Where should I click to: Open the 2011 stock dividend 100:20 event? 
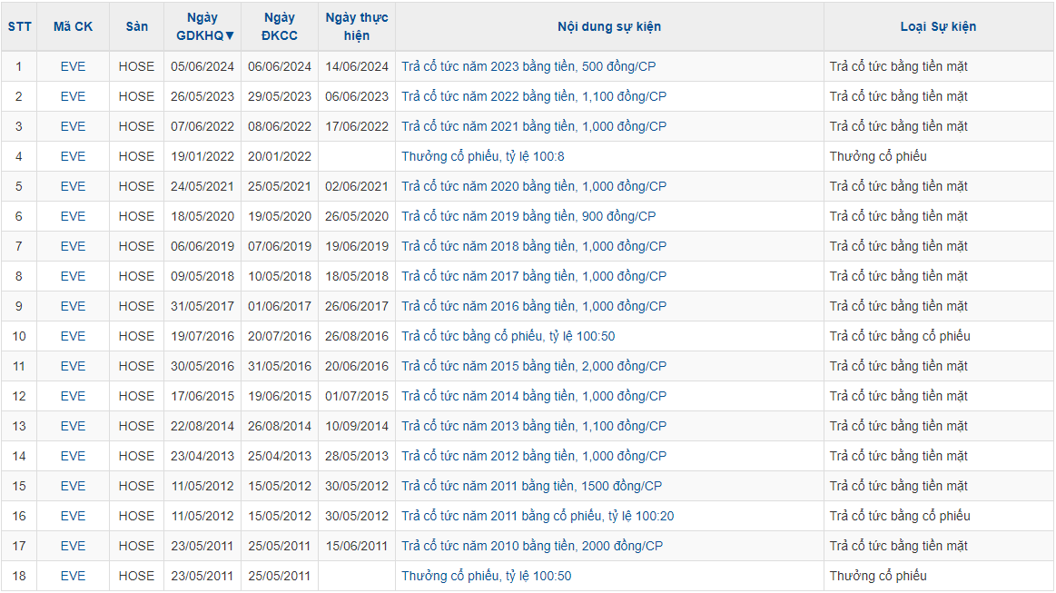[538, 516]
